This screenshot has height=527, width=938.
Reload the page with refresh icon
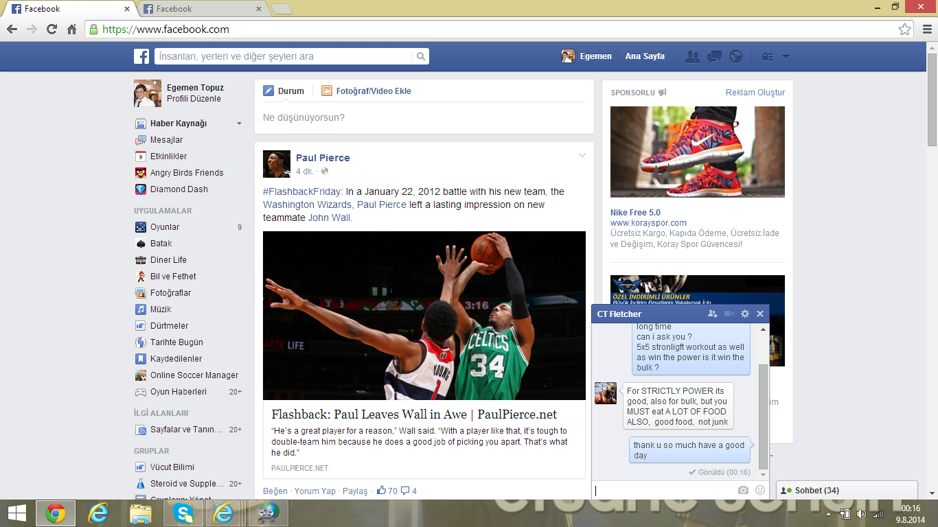52,30
